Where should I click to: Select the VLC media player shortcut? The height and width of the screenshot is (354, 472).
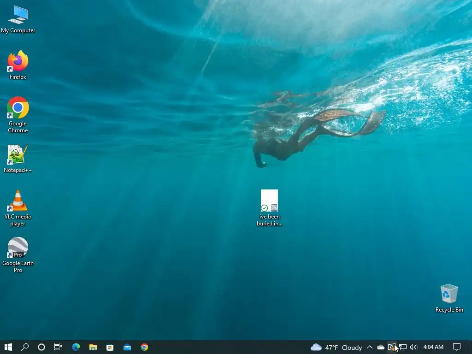point(18,208)
